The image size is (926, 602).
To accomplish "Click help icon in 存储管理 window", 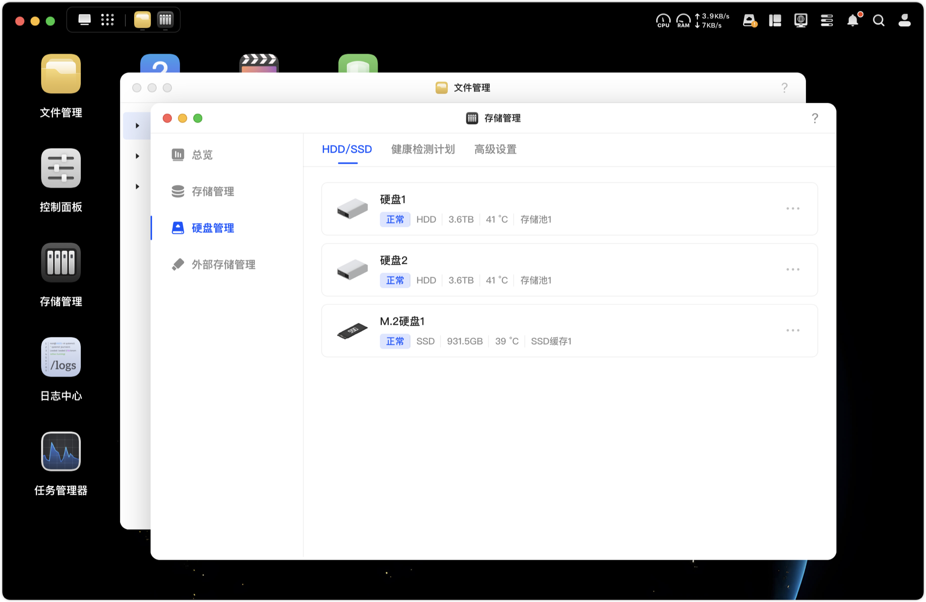I will (x=815, y=118).
